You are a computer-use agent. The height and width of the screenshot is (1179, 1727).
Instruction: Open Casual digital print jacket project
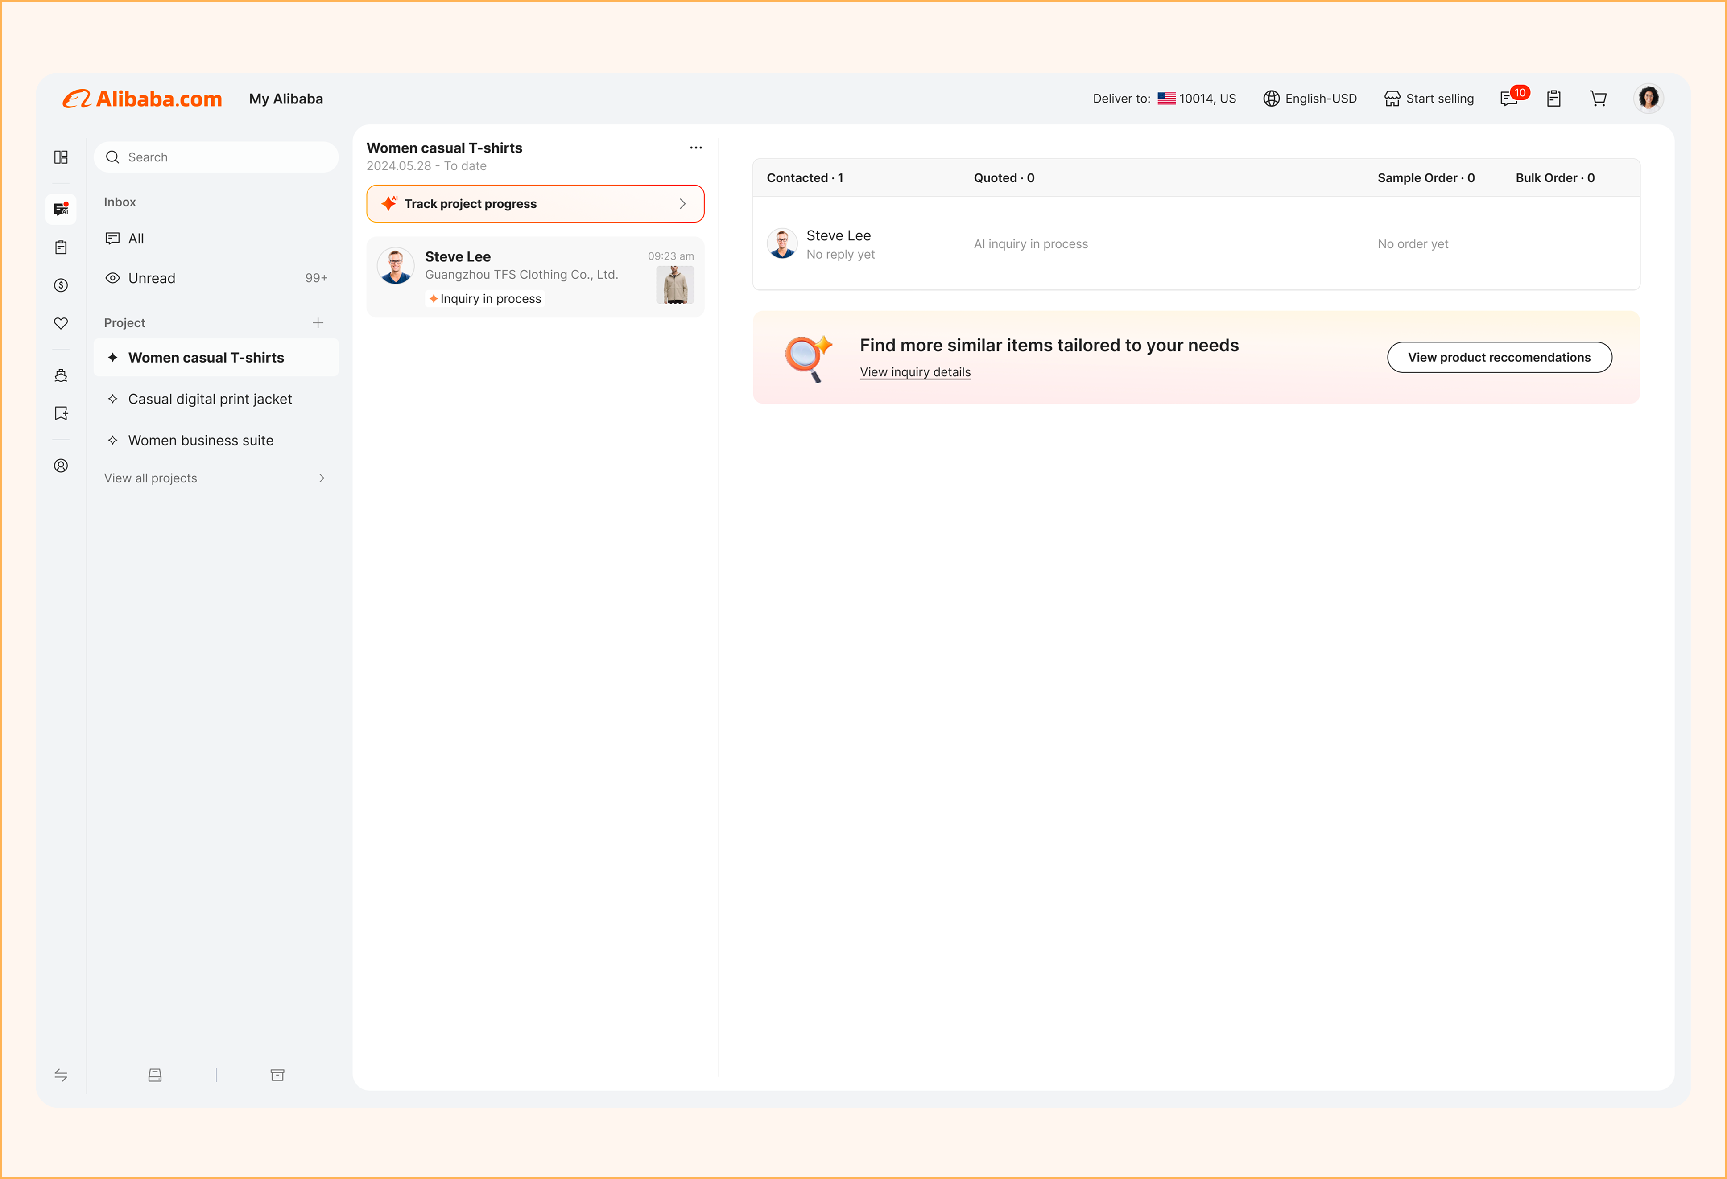(216, 399)
